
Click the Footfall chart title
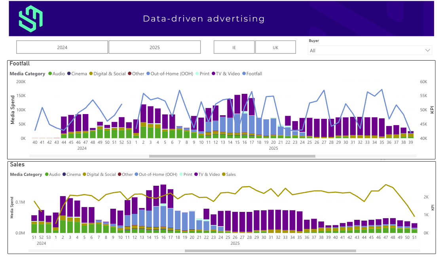pos(20,63)
